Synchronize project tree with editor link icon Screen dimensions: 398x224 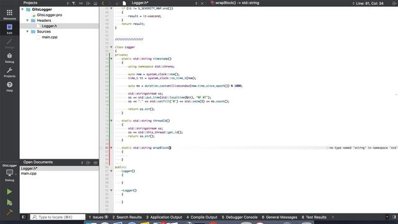(x=81, y=3)
